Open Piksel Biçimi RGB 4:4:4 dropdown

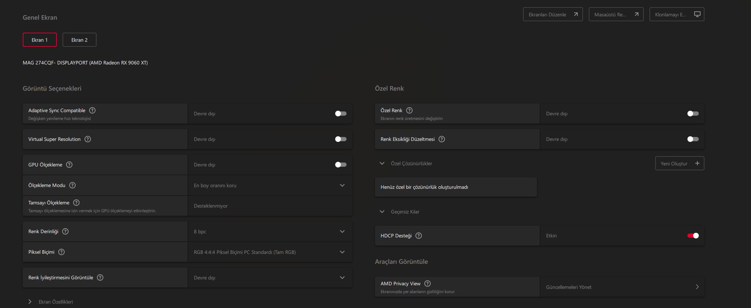point(270,252)
